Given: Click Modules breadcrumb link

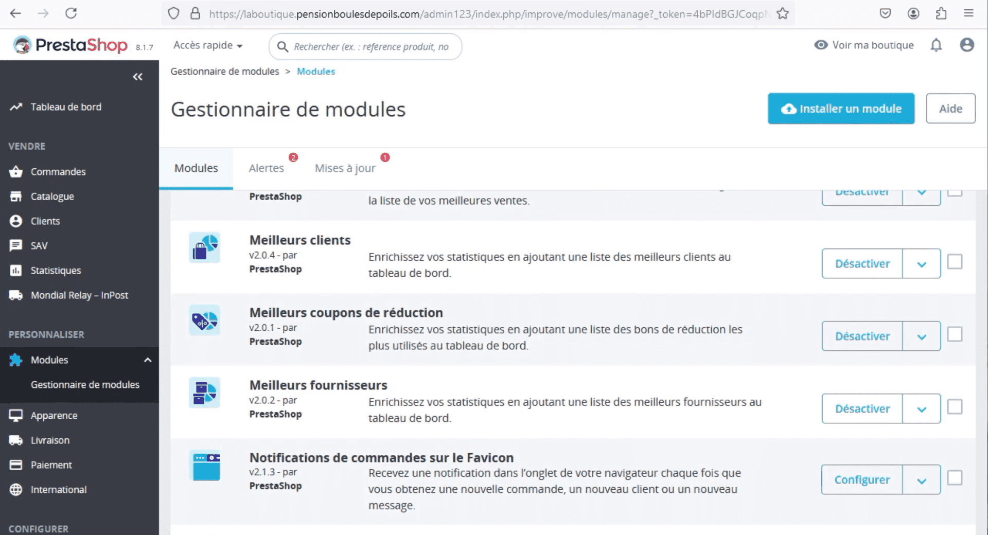Looking at the screenshot, I should (316, 72).
